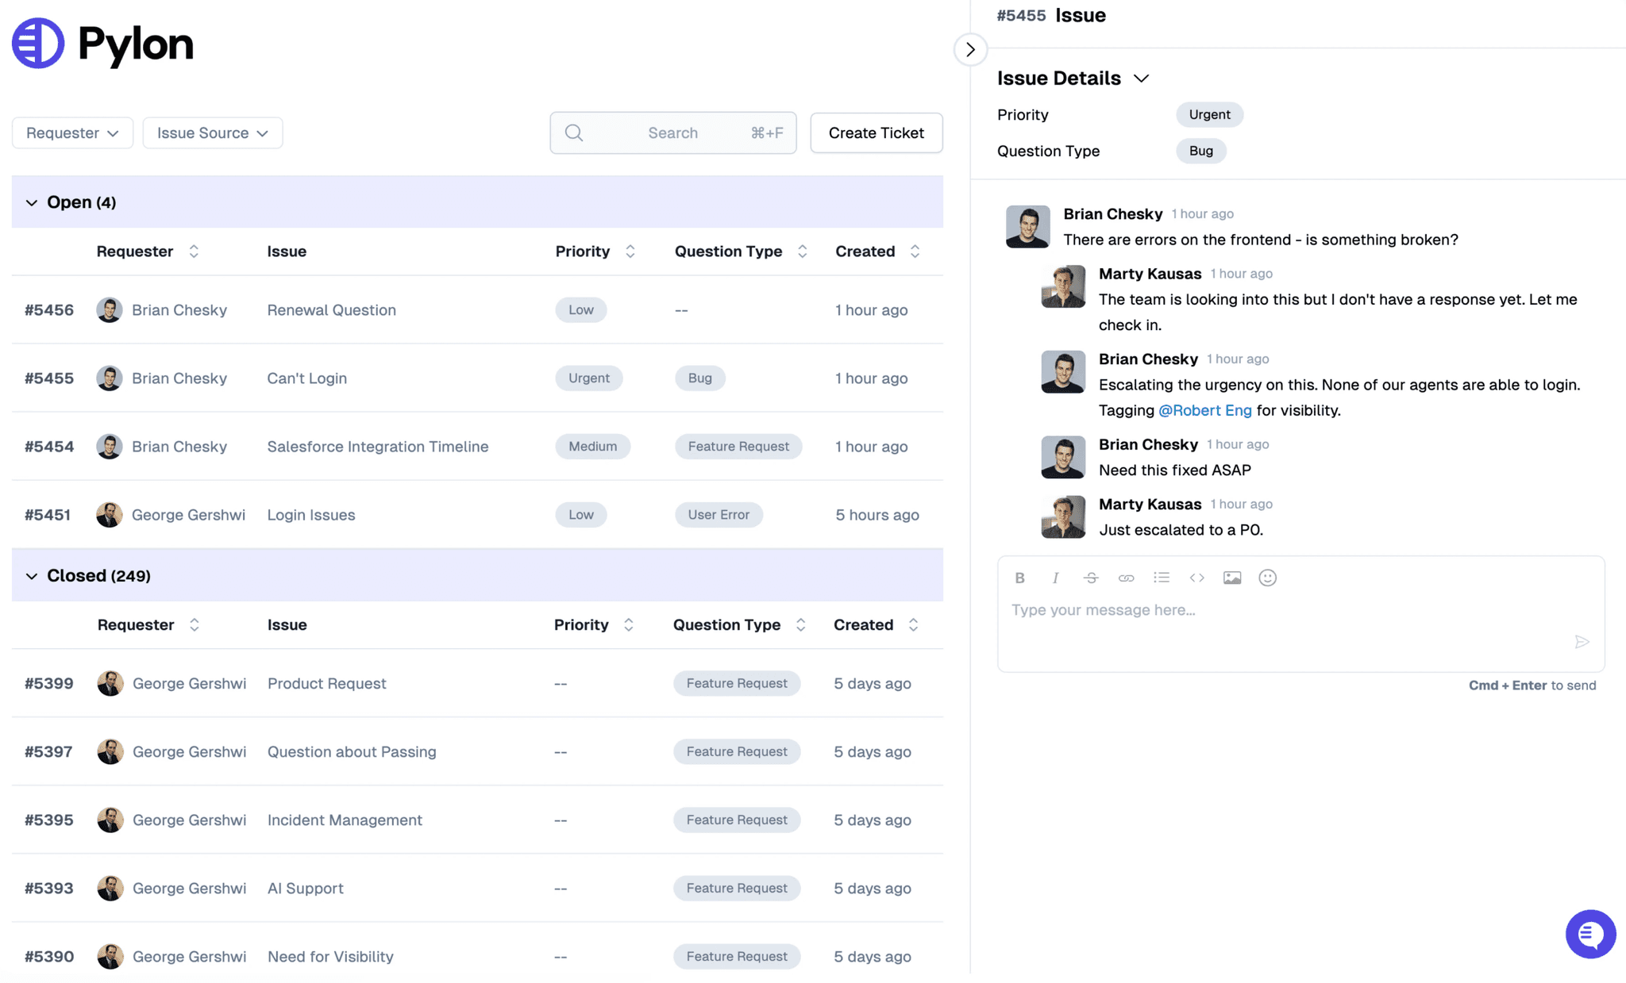Insert code block in message editor
The width and height of the screenshot is (1626, 983).
coord(1196,578)
